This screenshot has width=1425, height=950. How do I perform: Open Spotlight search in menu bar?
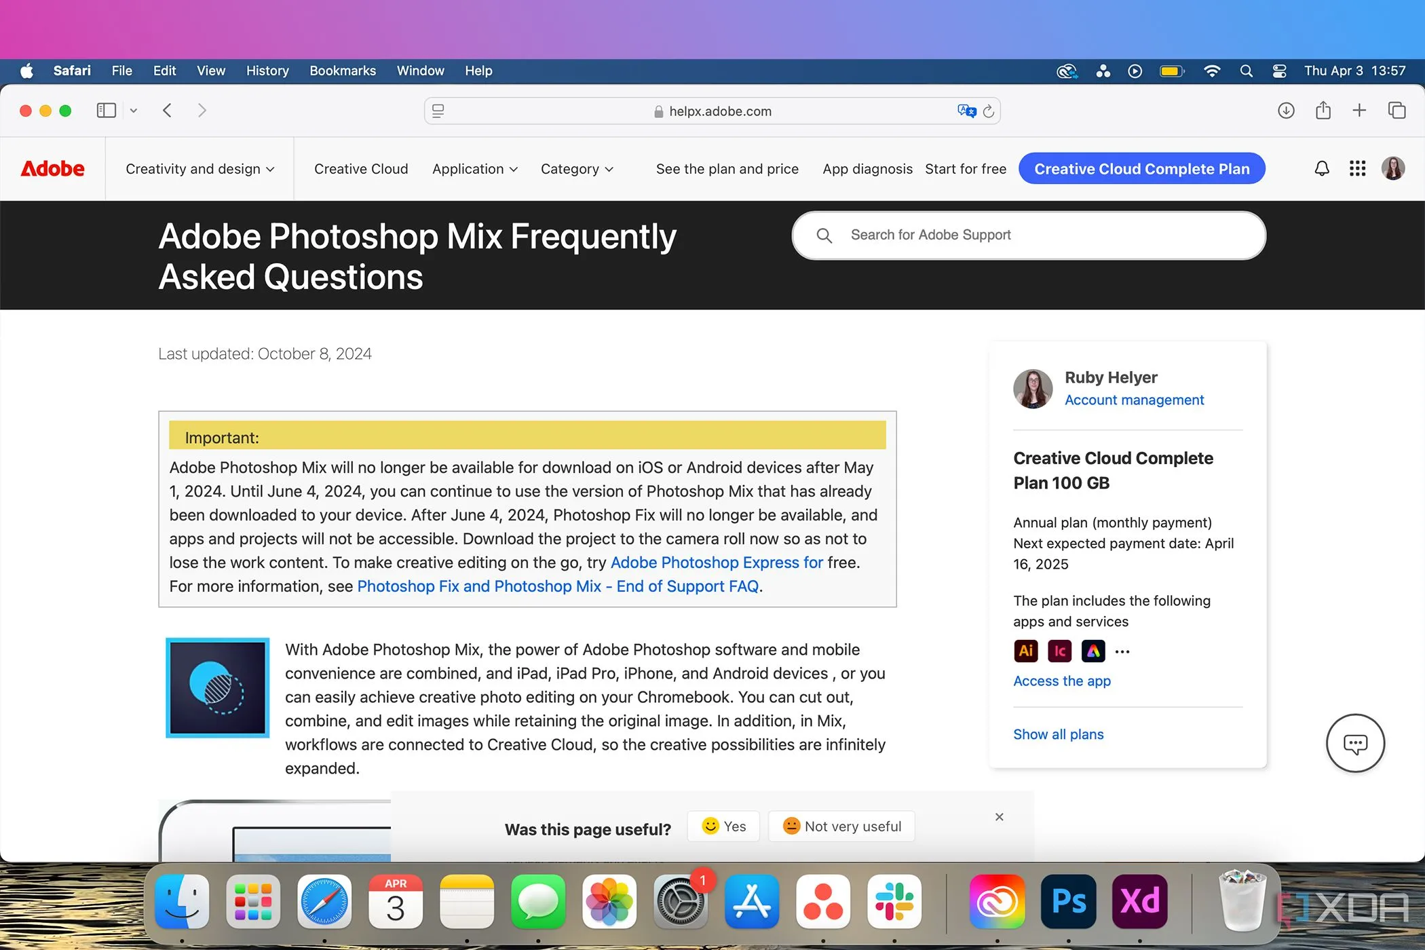pyautogui.click(x=1246, y=71)
